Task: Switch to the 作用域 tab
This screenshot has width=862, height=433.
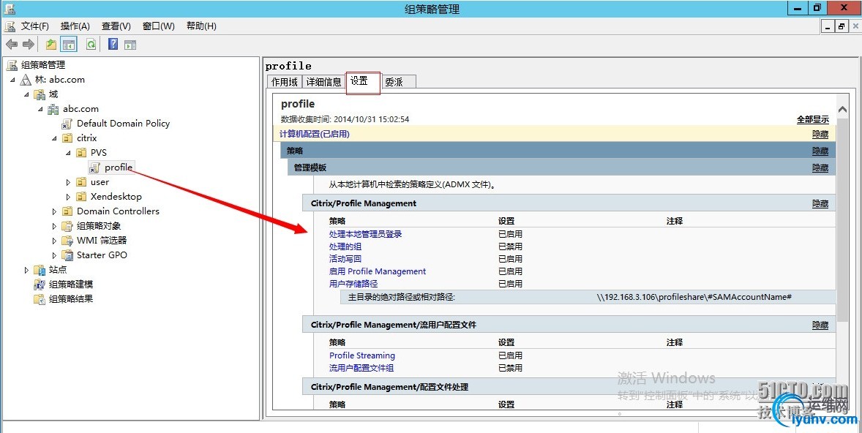Action: point(285,82)
